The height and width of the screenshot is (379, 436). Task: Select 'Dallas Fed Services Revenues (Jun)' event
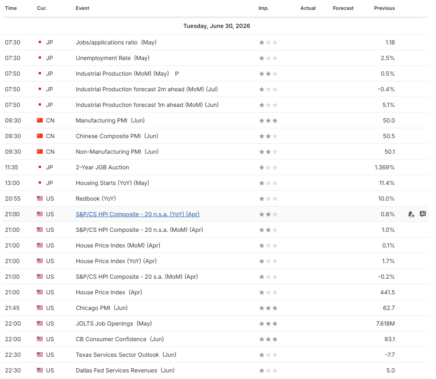pos(125,370)
